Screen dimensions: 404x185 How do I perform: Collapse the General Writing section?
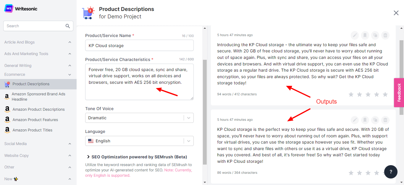point(70,66)
